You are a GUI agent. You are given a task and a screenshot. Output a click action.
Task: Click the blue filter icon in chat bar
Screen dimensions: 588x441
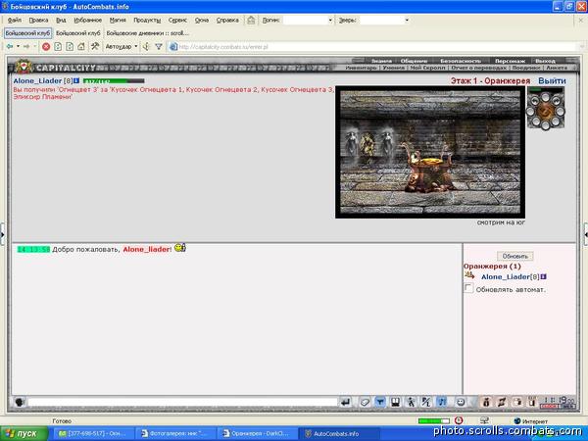pyautogui.click(x=380, y=402)
